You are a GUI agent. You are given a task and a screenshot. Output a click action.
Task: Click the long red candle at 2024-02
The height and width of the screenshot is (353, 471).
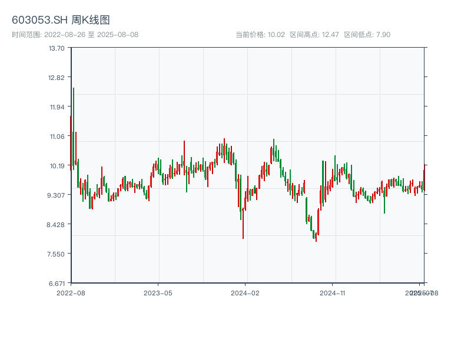point(243,222)
